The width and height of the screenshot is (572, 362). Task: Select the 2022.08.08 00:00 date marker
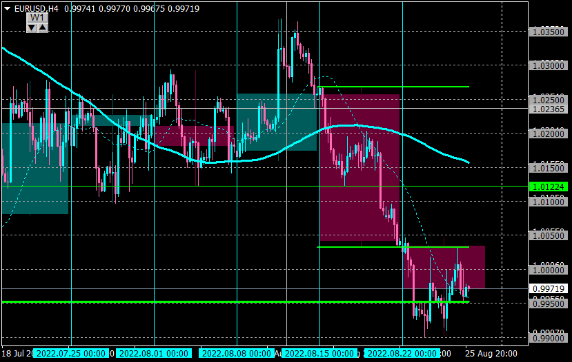pos(237,353)
